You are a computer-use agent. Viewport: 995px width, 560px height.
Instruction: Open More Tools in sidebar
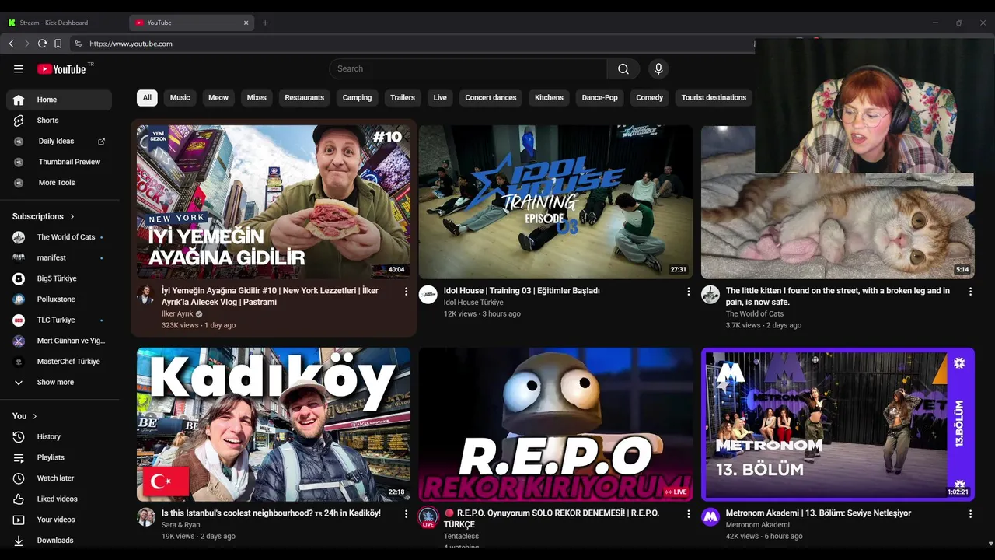[59, 183]
